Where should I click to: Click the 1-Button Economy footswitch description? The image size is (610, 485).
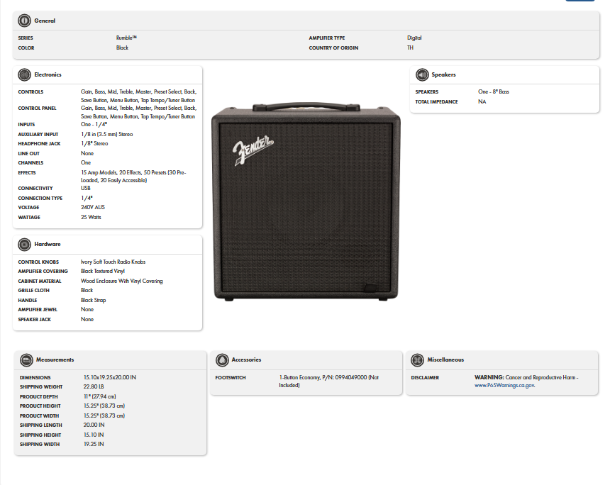click(329, 381)
